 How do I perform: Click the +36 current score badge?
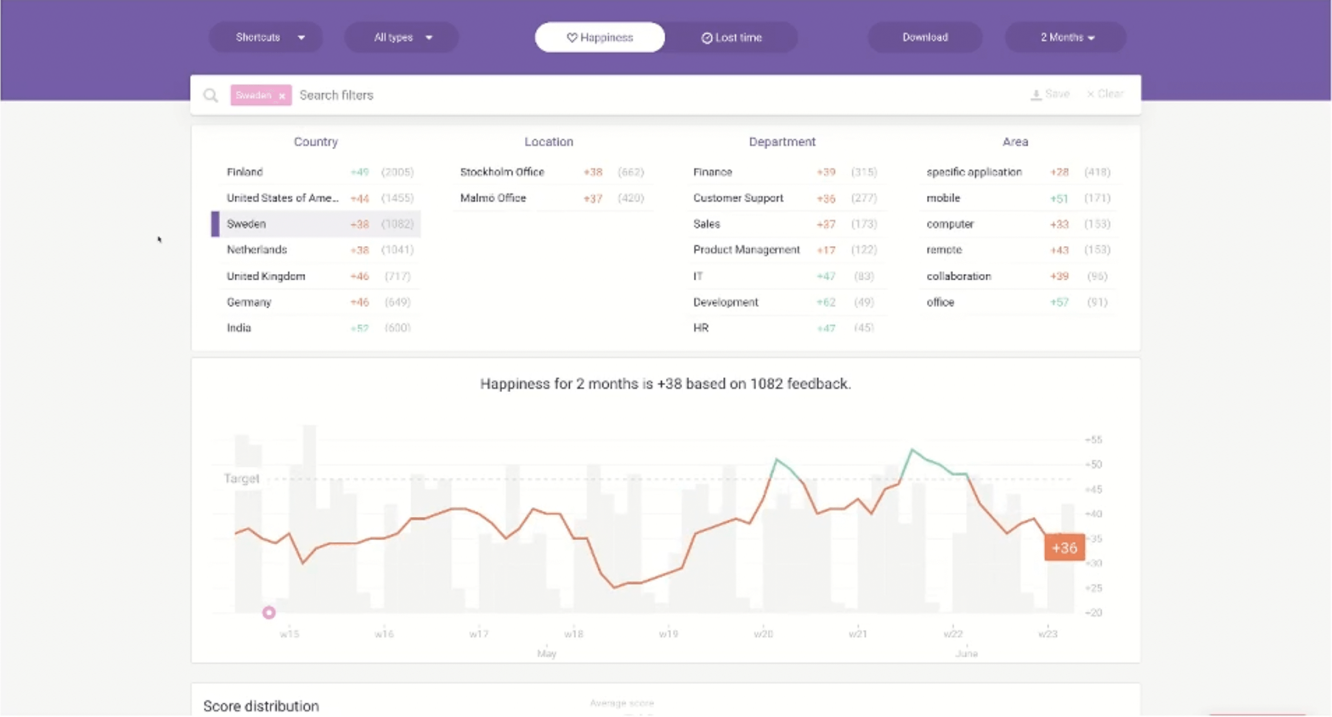(x=1064, y=547)
